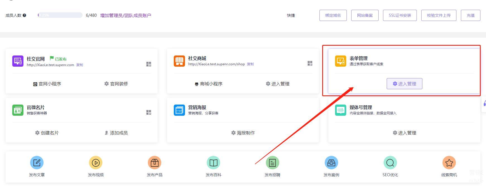This screenshot has width=486, height=186.
Task: Open 增加管理员/团队成员账户 link
Action: tap(126, 15)
